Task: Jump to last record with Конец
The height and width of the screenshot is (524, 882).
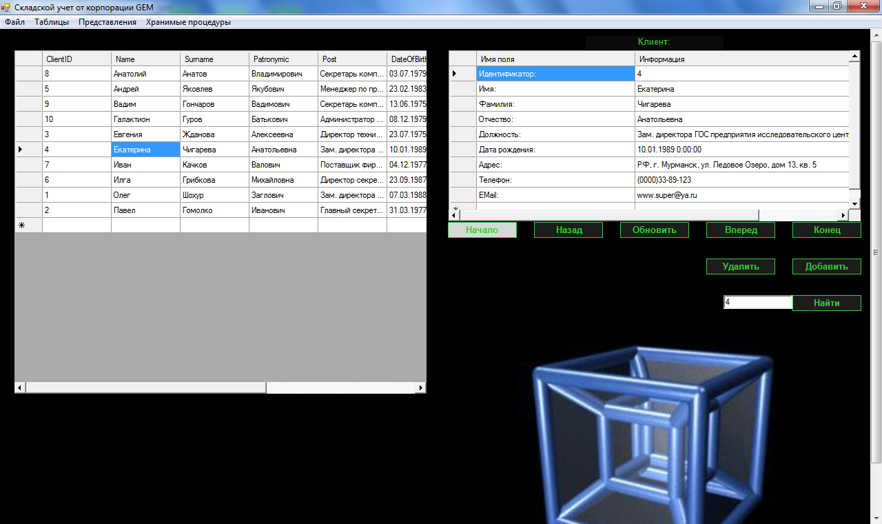Action: [826, 230]
